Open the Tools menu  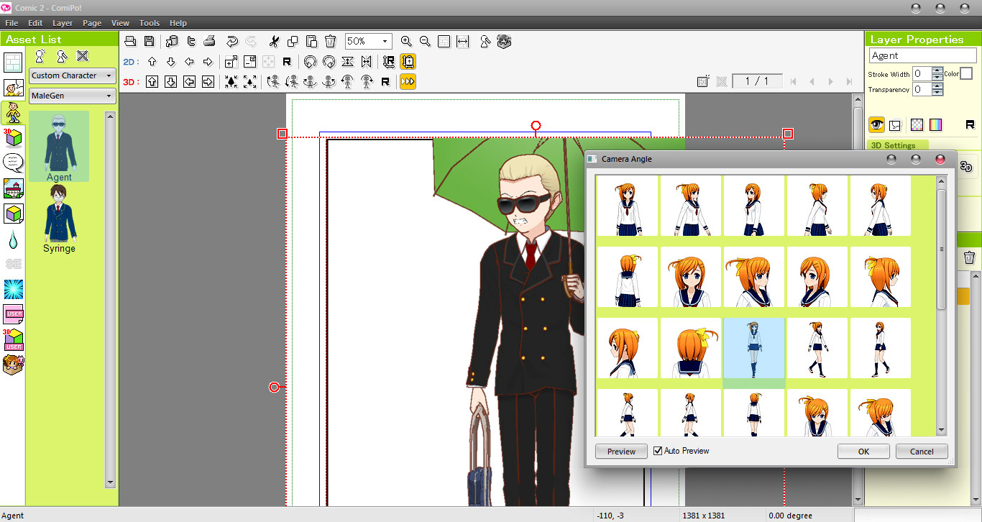pos(149,22)
